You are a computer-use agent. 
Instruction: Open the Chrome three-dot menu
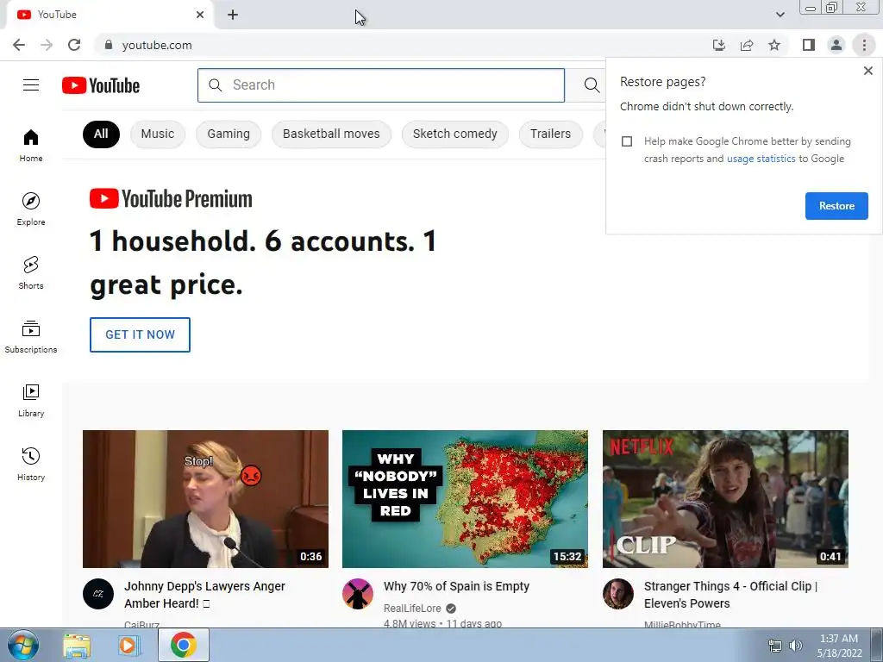coord(864,45)
